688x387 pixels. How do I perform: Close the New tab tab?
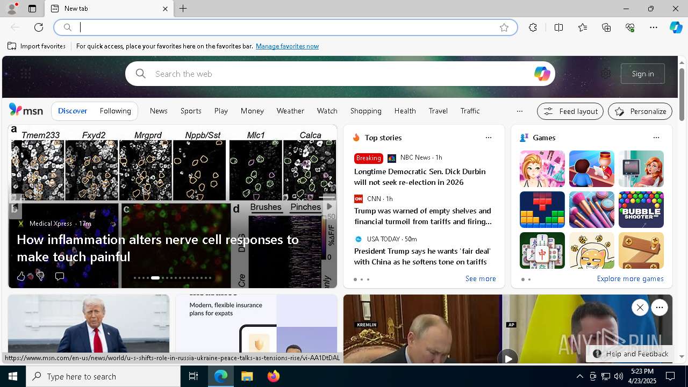165,9
